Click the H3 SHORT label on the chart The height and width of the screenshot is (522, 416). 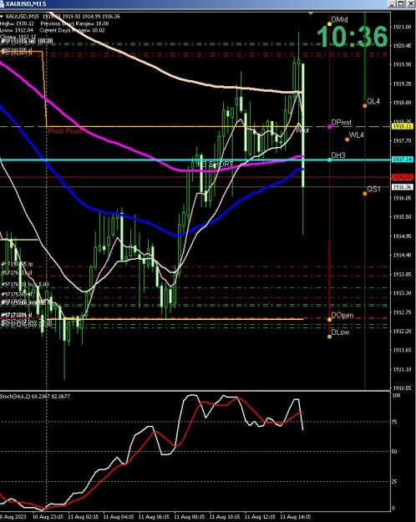point(216,165)
